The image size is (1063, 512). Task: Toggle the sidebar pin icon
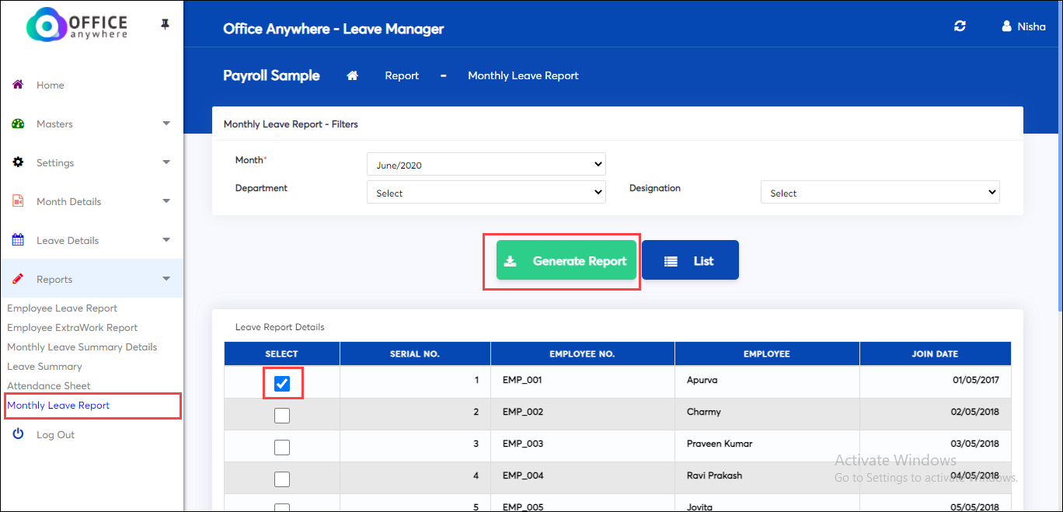pyautogui.click(x=165, y=25)
